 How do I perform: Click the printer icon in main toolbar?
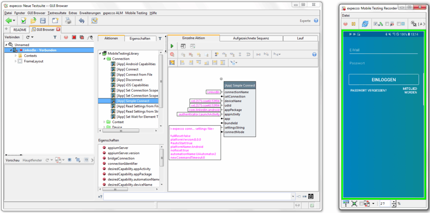[68, 20]
